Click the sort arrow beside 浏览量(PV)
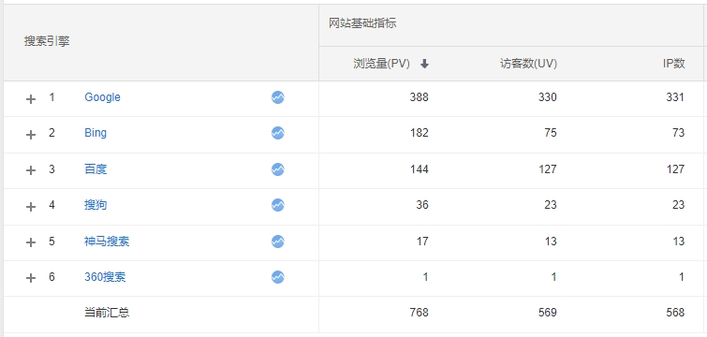The width and height of the screenshot is (707, 337). pos(424,65)
